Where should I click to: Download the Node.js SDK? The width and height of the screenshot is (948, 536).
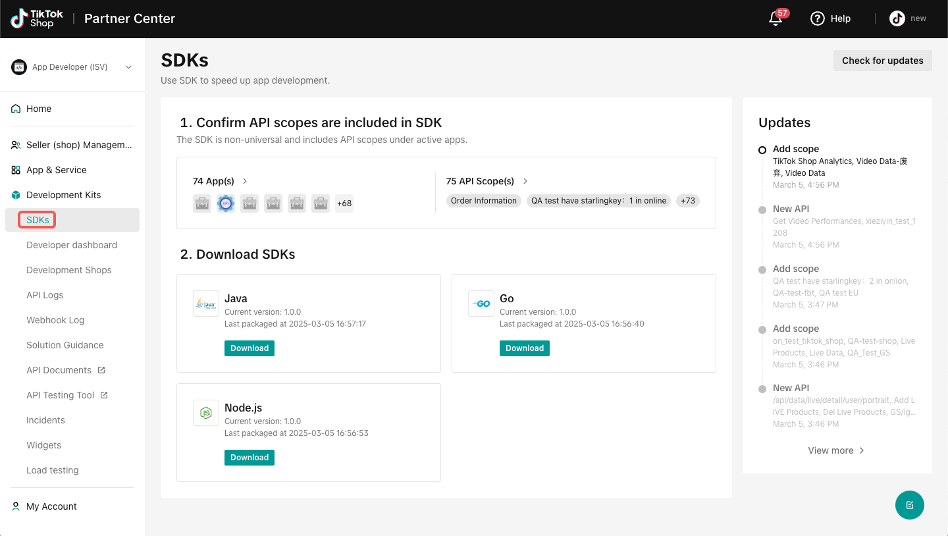click(x=250, y=458)
